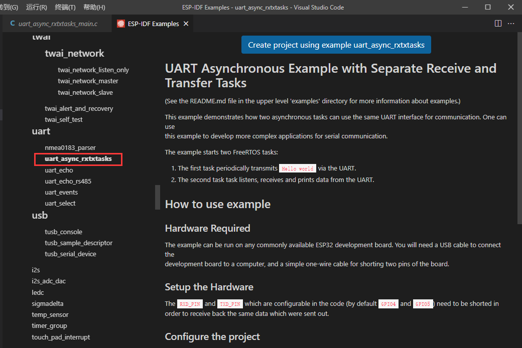Open the tusb_console example
522x348 pixels.
(64, 232)
